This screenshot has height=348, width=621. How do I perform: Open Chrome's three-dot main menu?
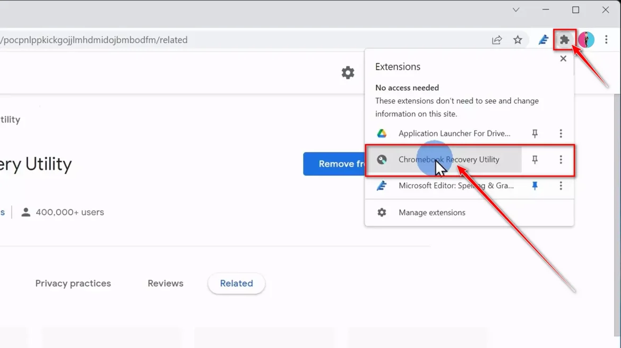pos(606,40)
